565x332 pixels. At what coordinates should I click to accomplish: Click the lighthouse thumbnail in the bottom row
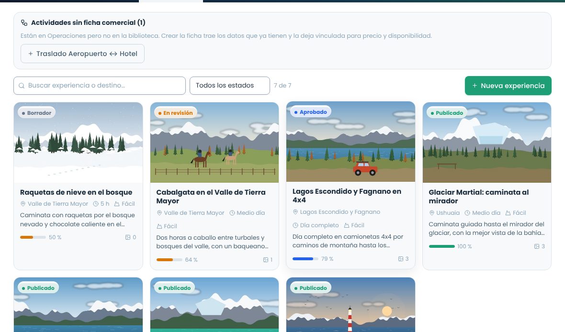click(x=350, y=305)
